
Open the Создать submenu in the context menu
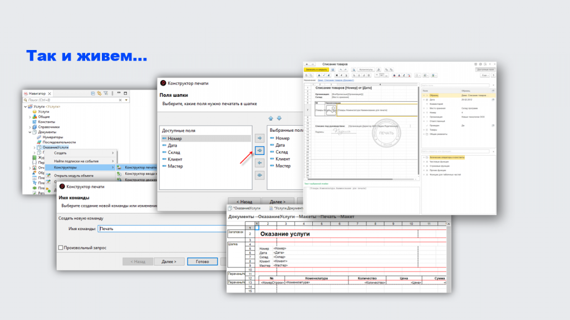80,153
